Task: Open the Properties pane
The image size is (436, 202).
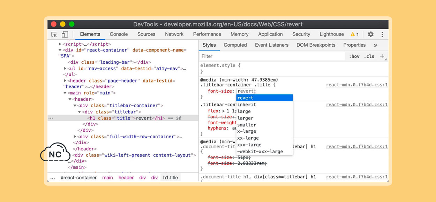Action: (x=354, y=45)
